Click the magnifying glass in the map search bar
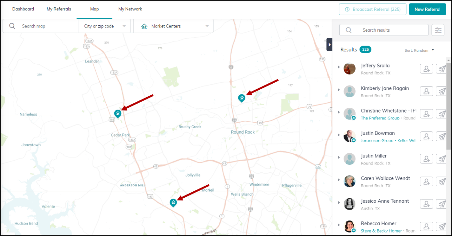The image size is (452, 236). [x=12, y=26]
